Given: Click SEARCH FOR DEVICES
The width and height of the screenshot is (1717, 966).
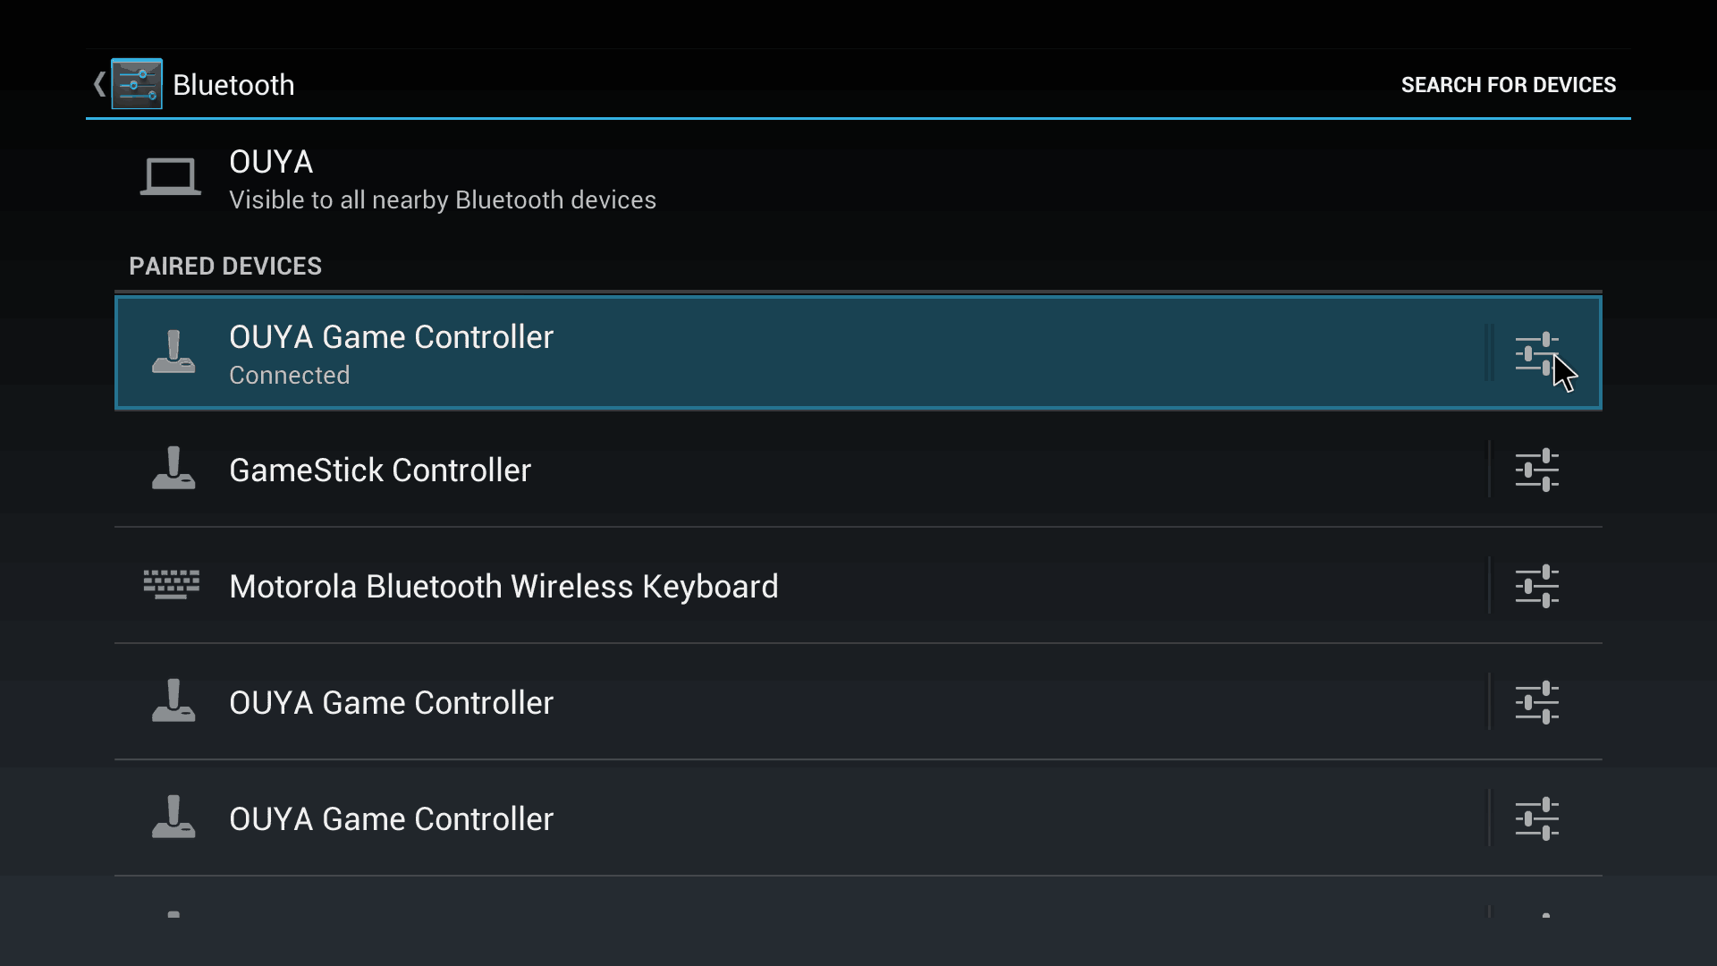Looking at the screenshot, I should coord(1509,85).
